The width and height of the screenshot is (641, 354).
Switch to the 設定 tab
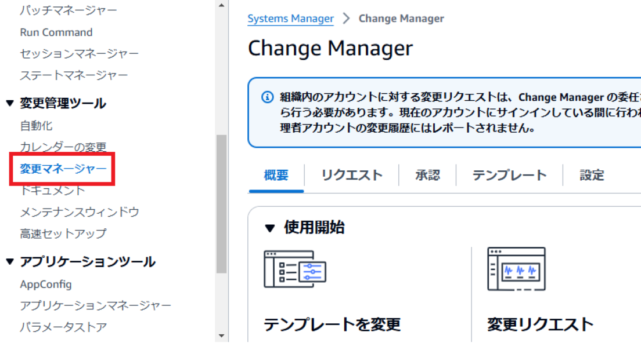[592, 176]
